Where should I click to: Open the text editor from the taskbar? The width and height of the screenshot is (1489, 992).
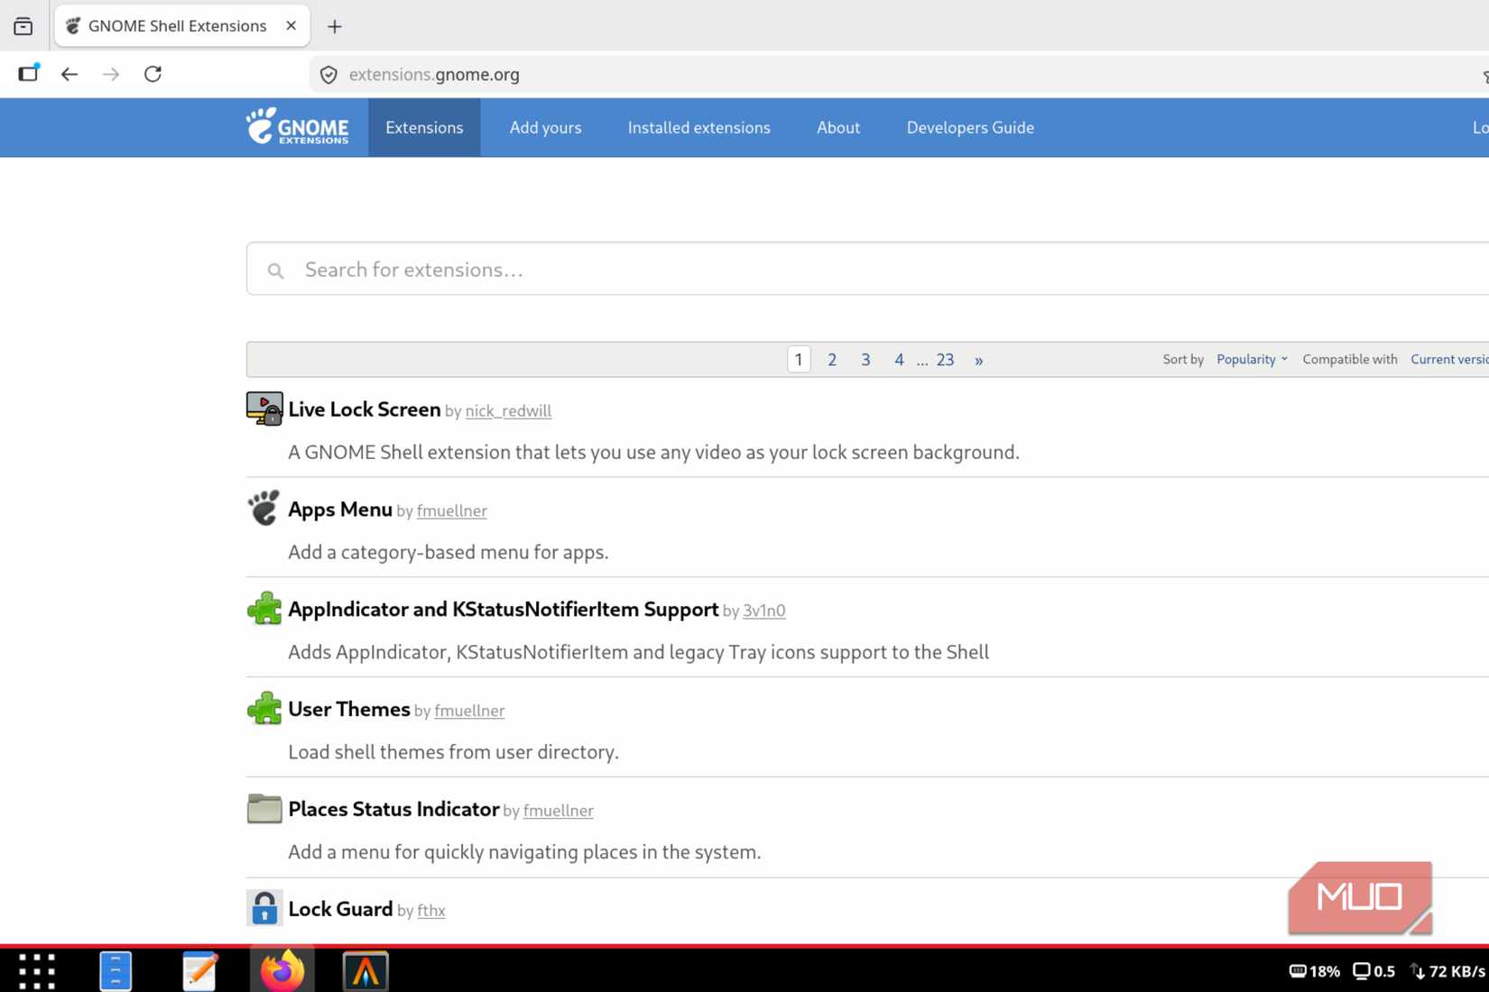[x=199, y=969]
